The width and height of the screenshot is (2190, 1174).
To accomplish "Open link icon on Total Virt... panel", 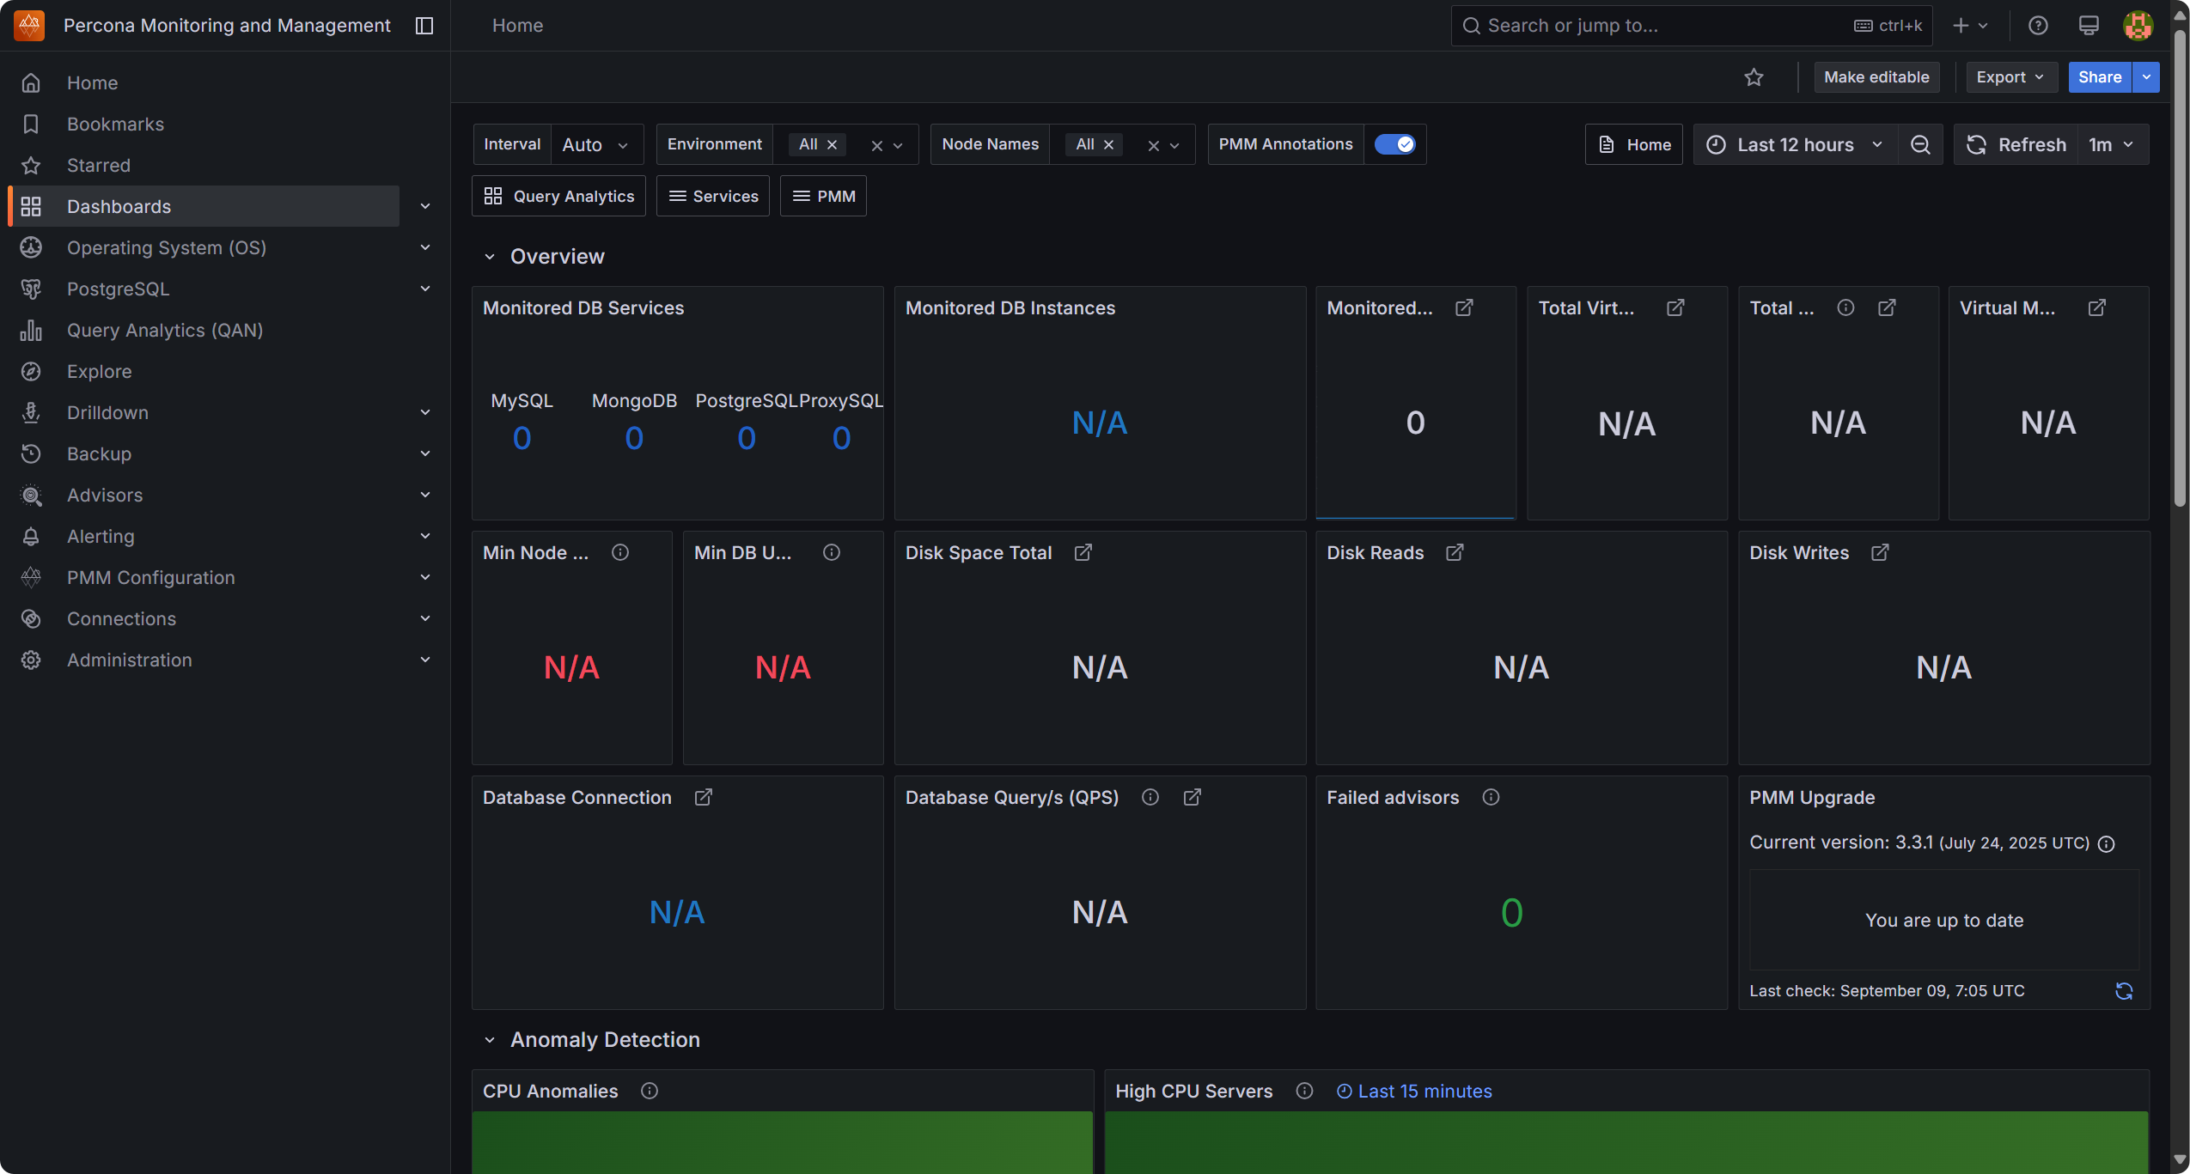I will click(x=1675, y=307).
